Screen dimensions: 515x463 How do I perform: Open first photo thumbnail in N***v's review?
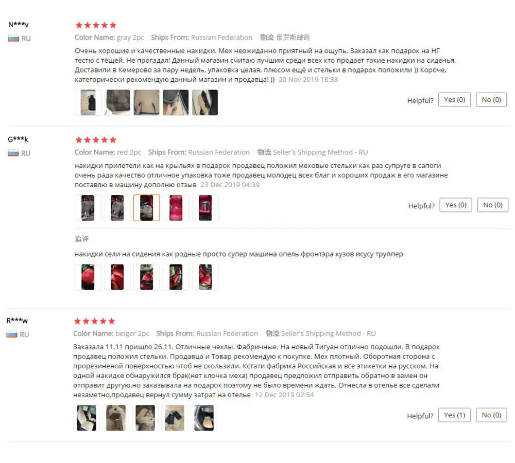[x=88, y=102]
